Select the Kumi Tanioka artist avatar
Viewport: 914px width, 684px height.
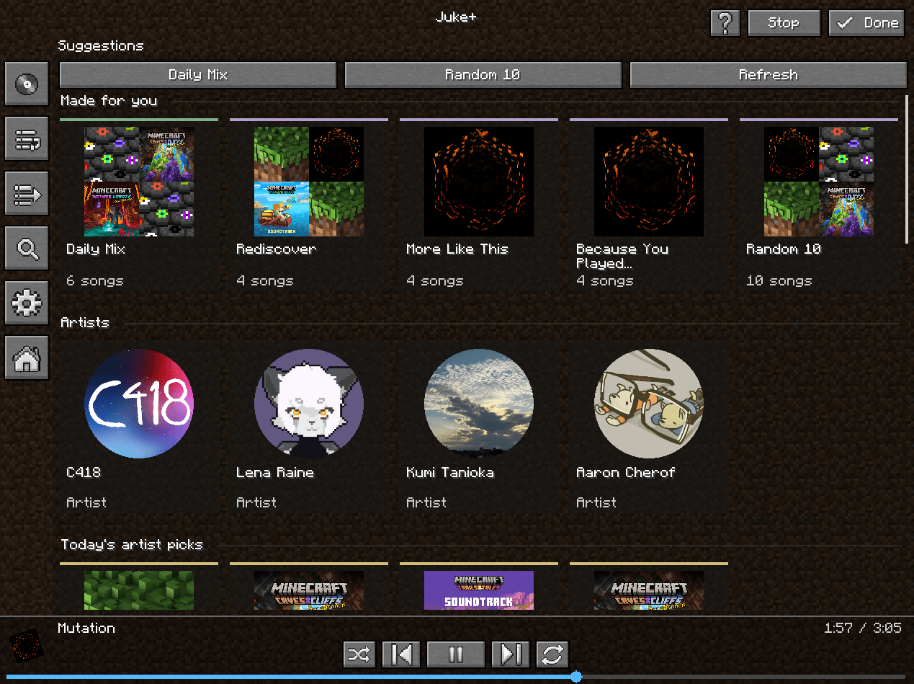pos(479,404)
